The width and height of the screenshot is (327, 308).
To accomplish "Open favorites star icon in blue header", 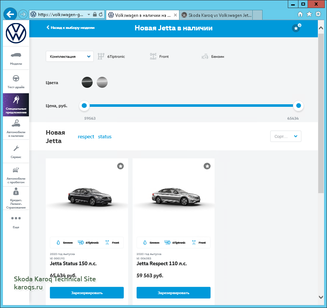I will click(x=296, y=28).
